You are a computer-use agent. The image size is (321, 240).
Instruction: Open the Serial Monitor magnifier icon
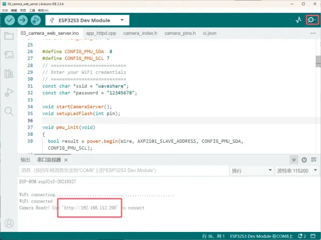pos(311,20)
